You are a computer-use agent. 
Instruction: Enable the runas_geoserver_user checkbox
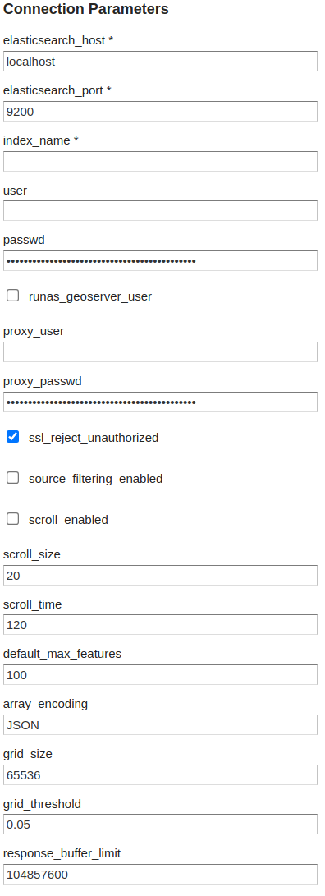(x=12, y=296)
